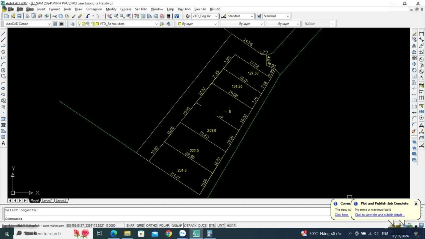Viewport: 425px width, 239px height.
Task: Open the VTD_So hieu diem layer dropdown
Action: [x=156, y=24]
